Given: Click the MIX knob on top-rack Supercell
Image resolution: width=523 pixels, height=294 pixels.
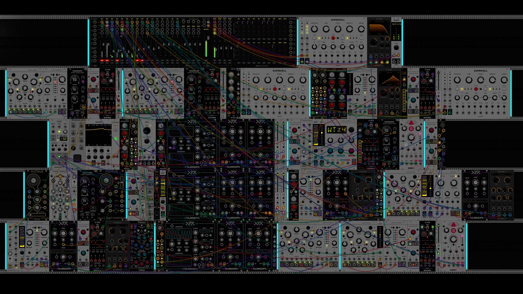Looking at the screenshot, I should click(343, 47).
